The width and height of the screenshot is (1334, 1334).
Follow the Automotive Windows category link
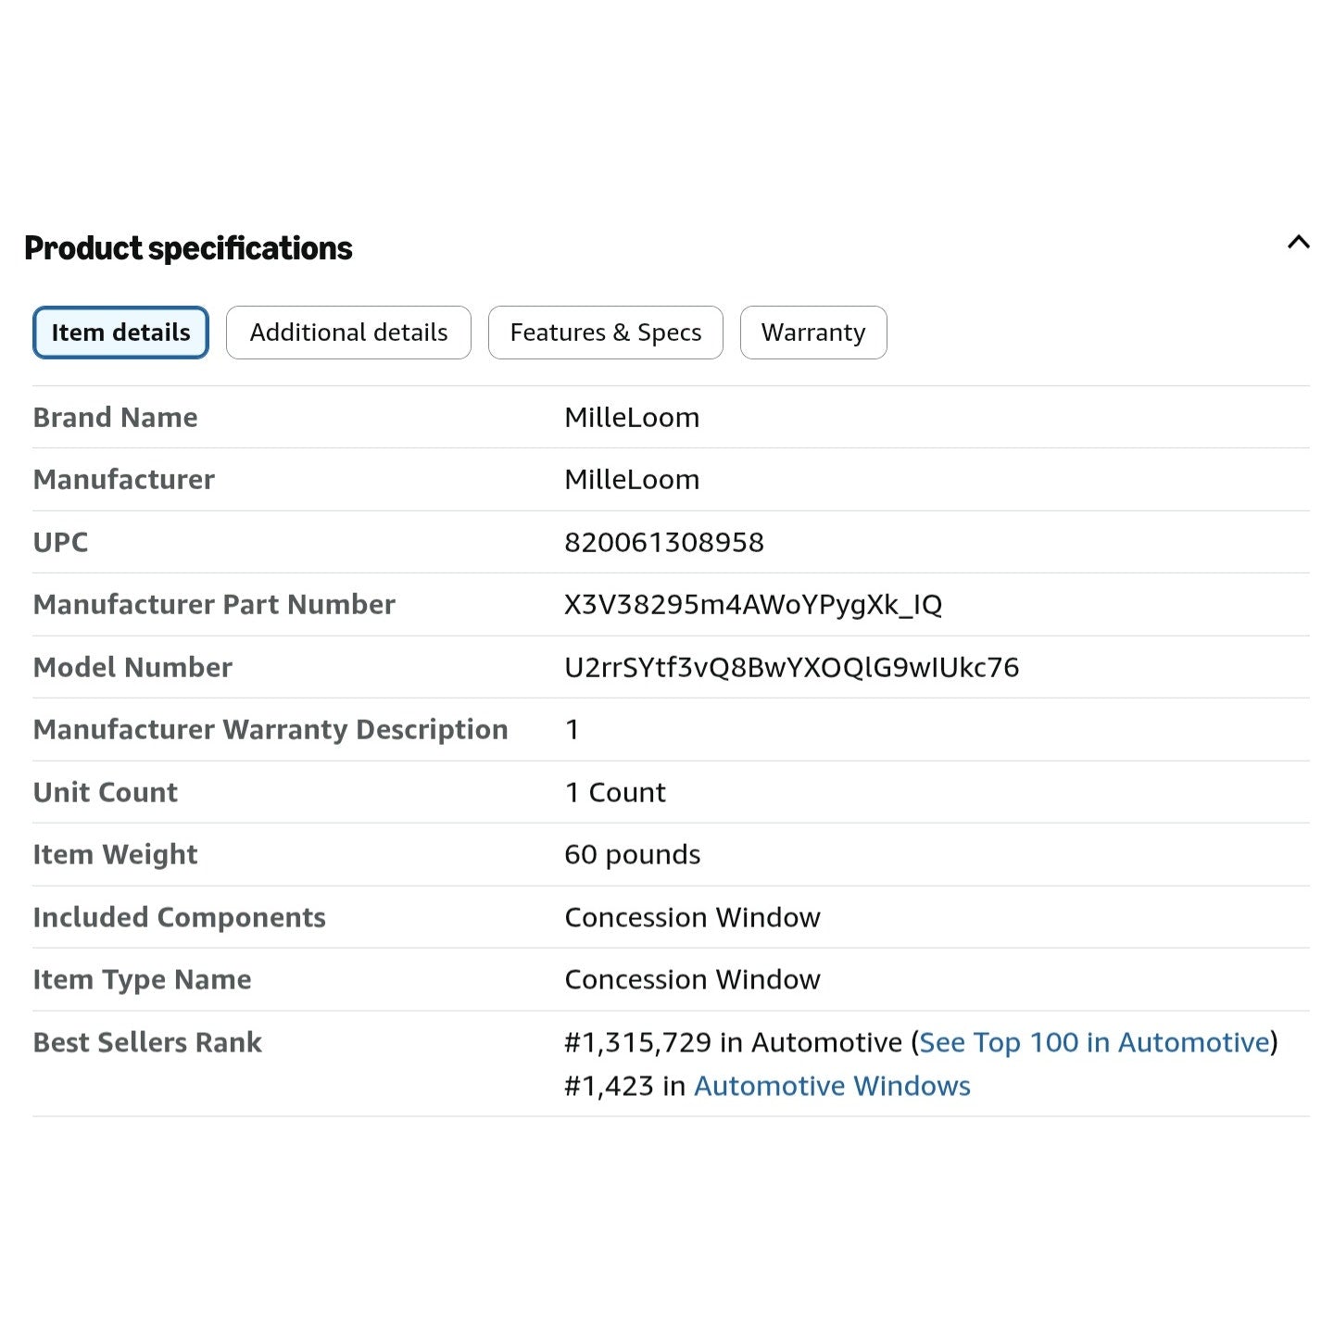(x=832, y=1086)
